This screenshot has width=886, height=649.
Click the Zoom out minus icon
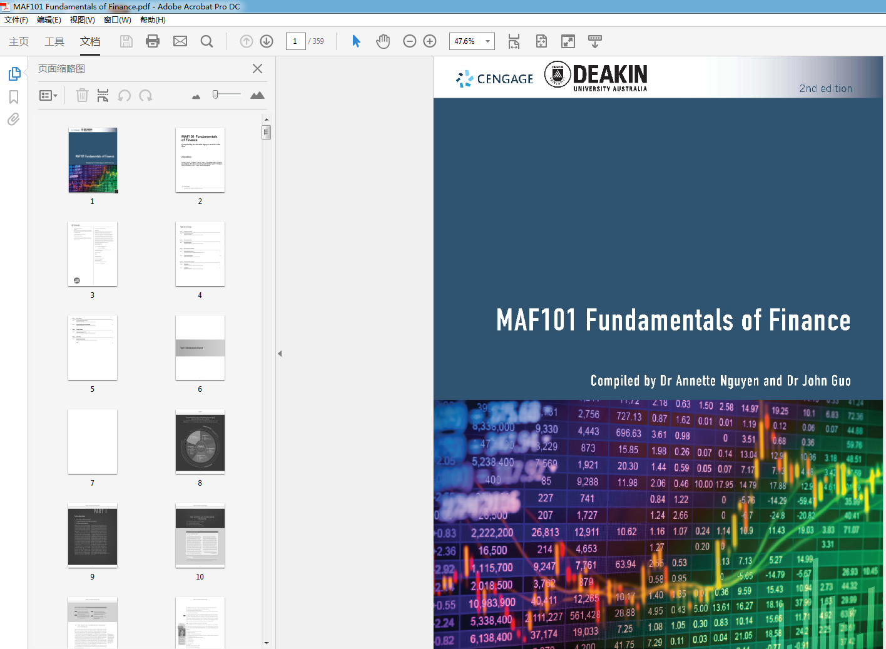(x=410, y=41)
